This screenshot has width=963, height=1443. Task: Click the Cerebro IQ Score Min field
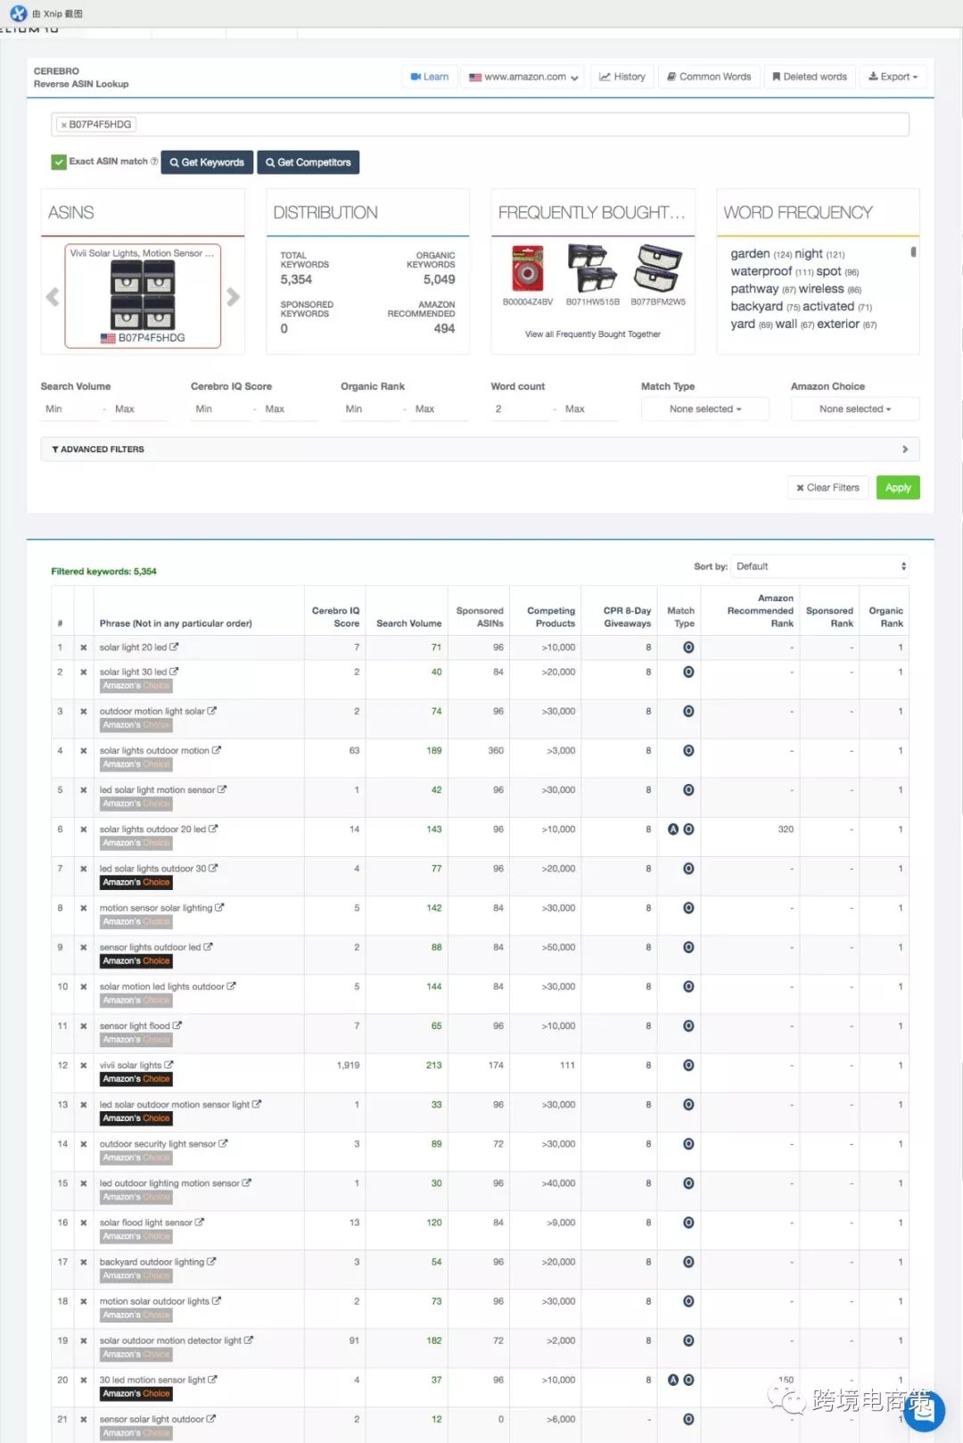[219, 409]
